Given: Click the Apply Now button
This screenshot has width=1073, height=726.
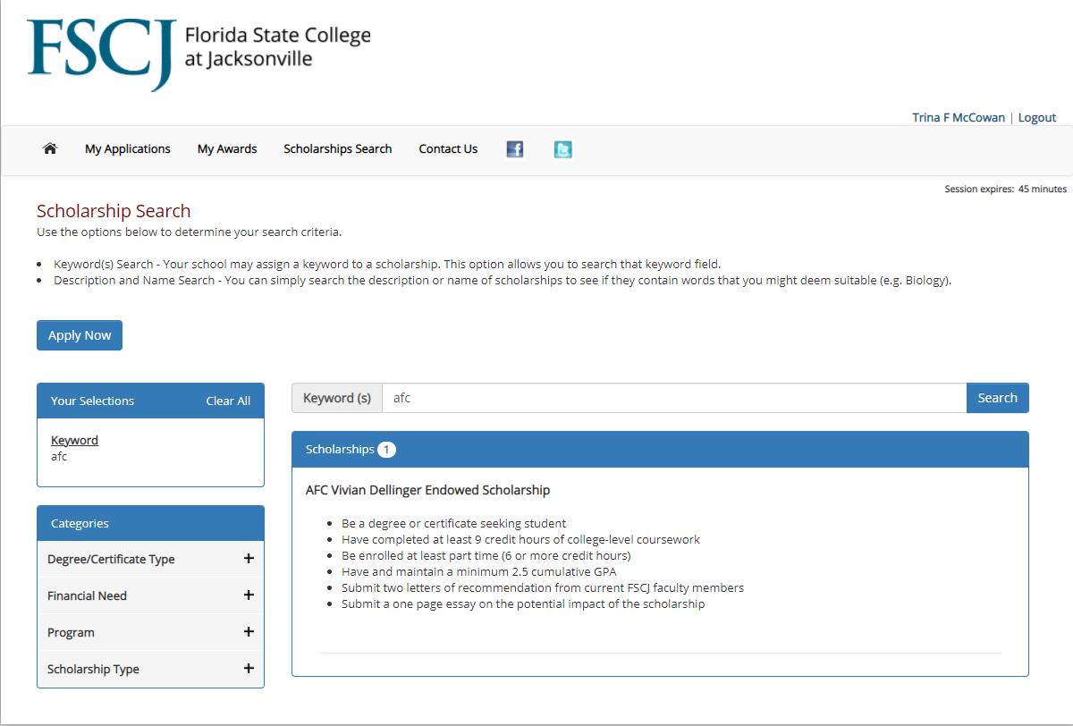Looking at the screenshot, I should click(80, 335).
